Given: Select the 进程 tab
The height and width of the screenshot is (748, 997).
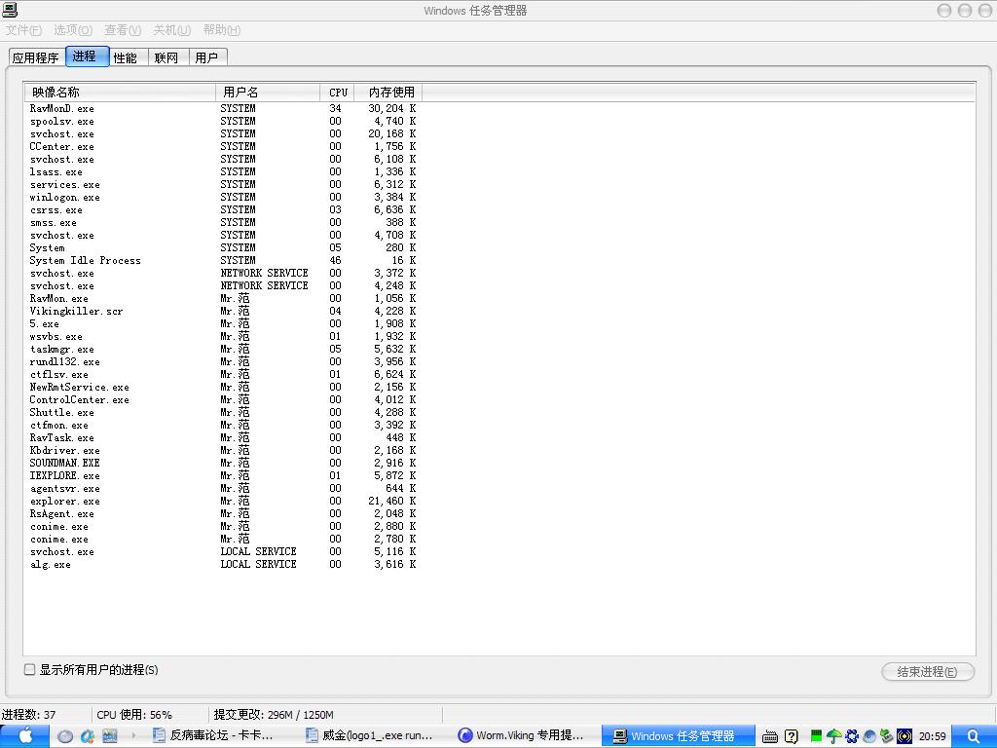Looking at the screenshot, I should [x=87, y=56].
